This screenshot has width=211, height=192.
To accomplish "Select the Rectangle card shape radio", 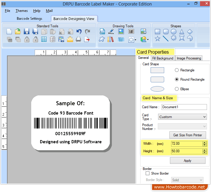I will click(x=177, y=70).
